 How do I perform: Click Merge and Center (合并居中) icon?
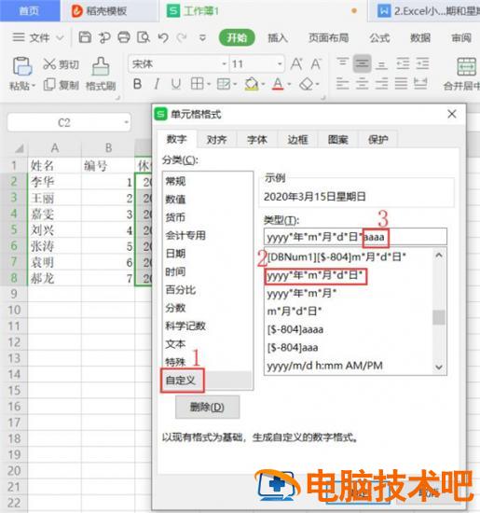tap(466, 67)
